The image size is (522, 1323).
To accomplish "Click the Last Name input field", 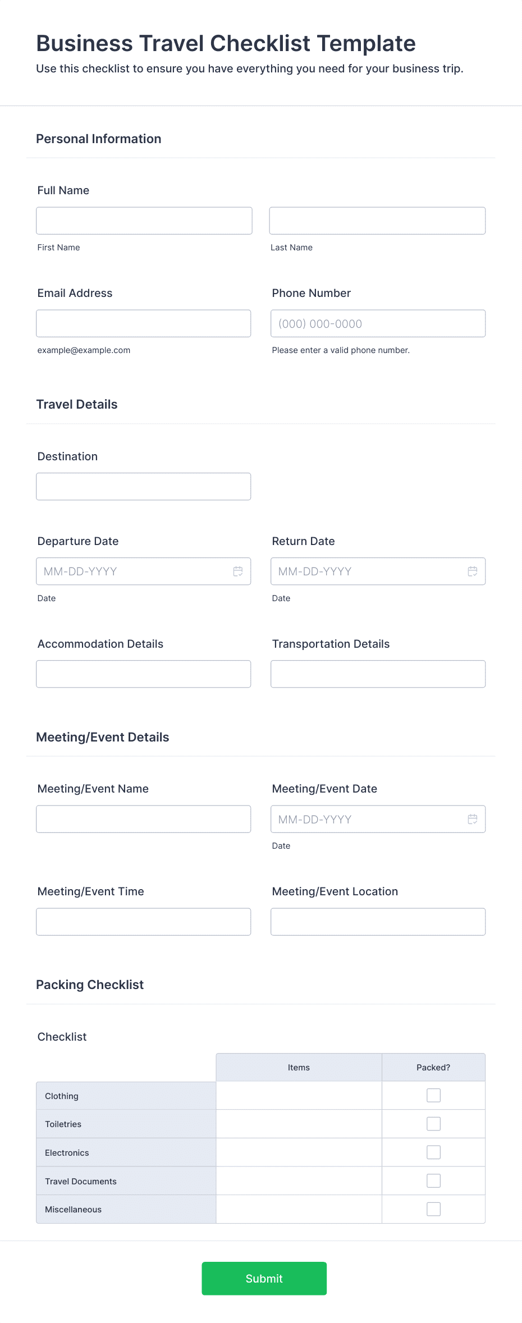I will (x=377, y=220).
